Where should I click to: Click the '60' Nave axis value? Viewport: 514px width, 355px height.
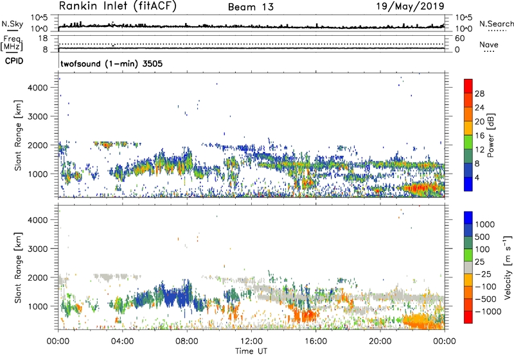(x=460, y=38)
